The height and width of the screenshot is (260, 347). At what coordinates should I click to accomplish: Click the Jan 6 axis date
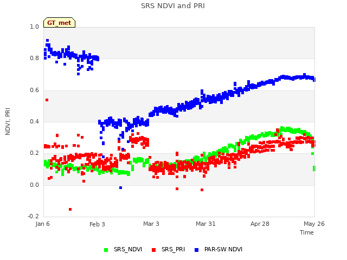pos(42,224)
